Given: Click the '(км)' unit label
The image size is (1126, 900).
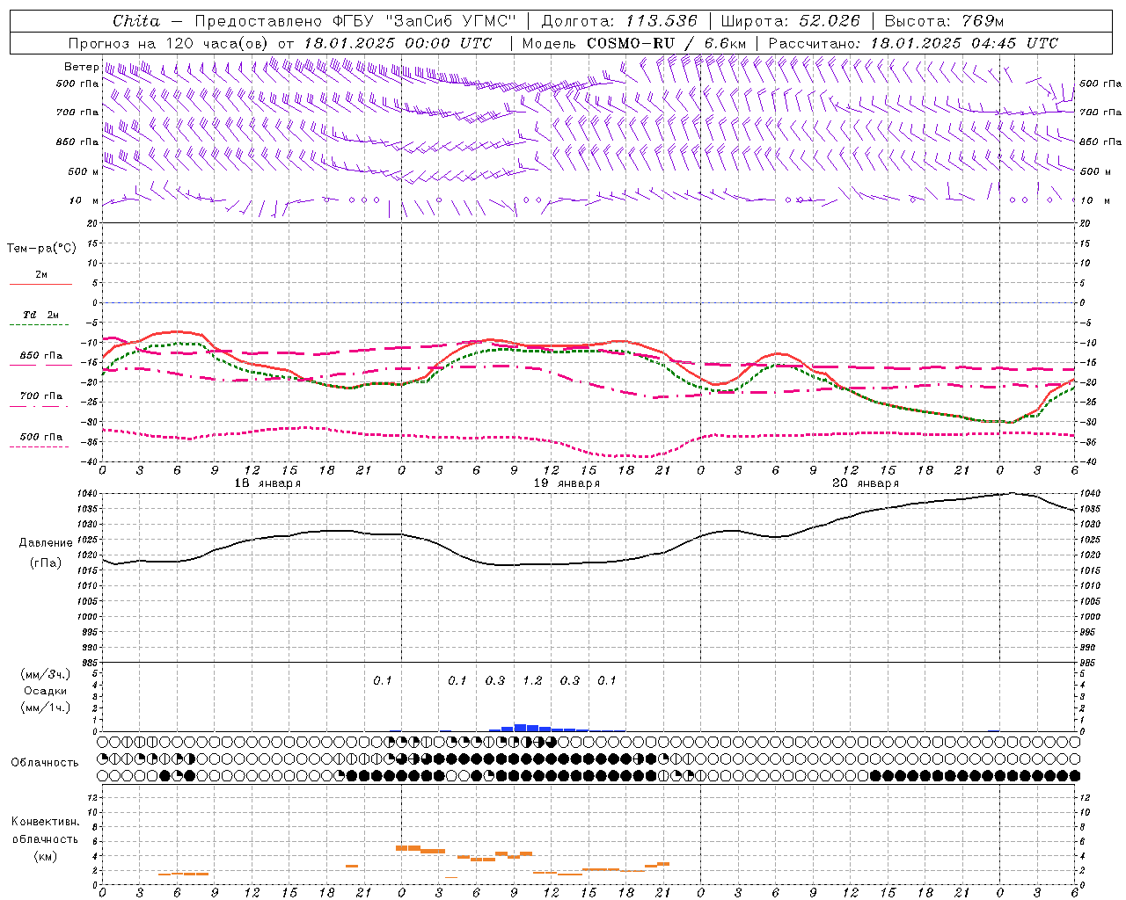Looking at the screenshot, I should click(x=45, y=856).
